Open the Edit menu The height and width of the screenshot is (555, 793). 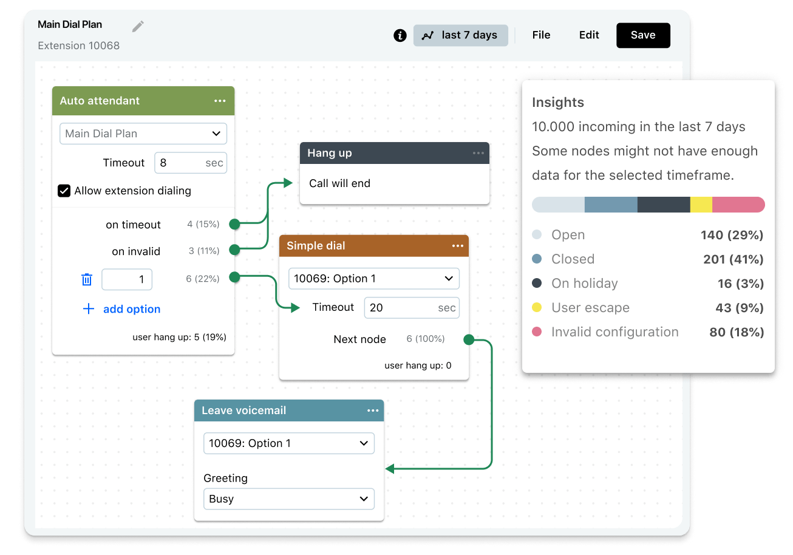[x=588, y=35]
